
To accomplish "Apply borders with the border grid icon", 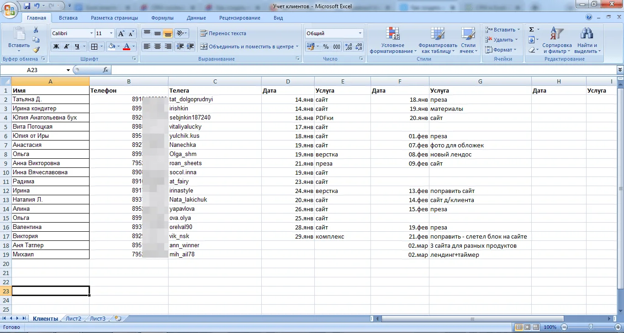I will pyautogui.click(x=94, y=47).
